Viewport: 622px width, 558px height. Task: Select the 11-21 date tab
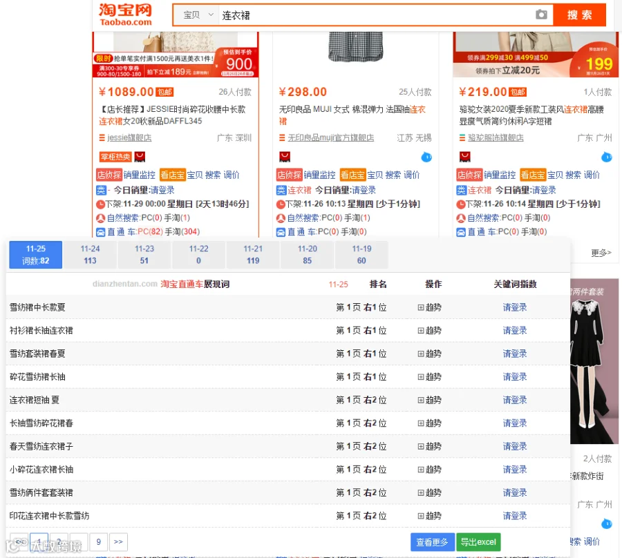[x=253, y=254]
